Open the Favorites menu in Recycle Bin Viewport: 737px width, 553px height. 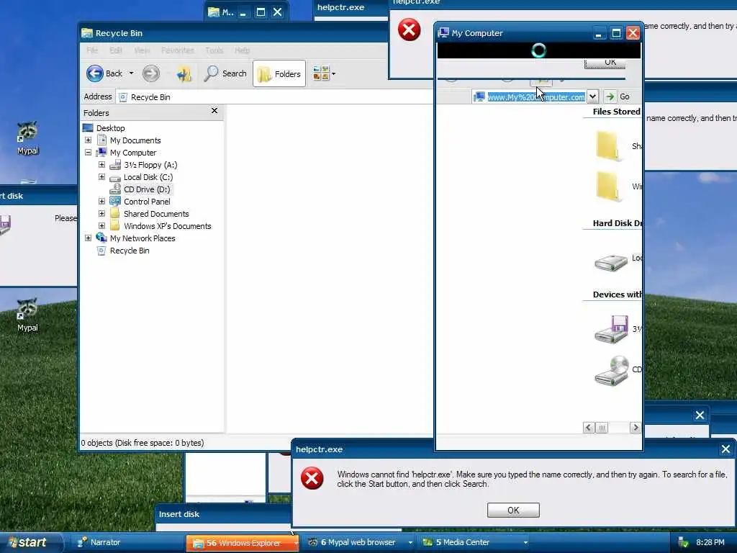click(178, 50)
